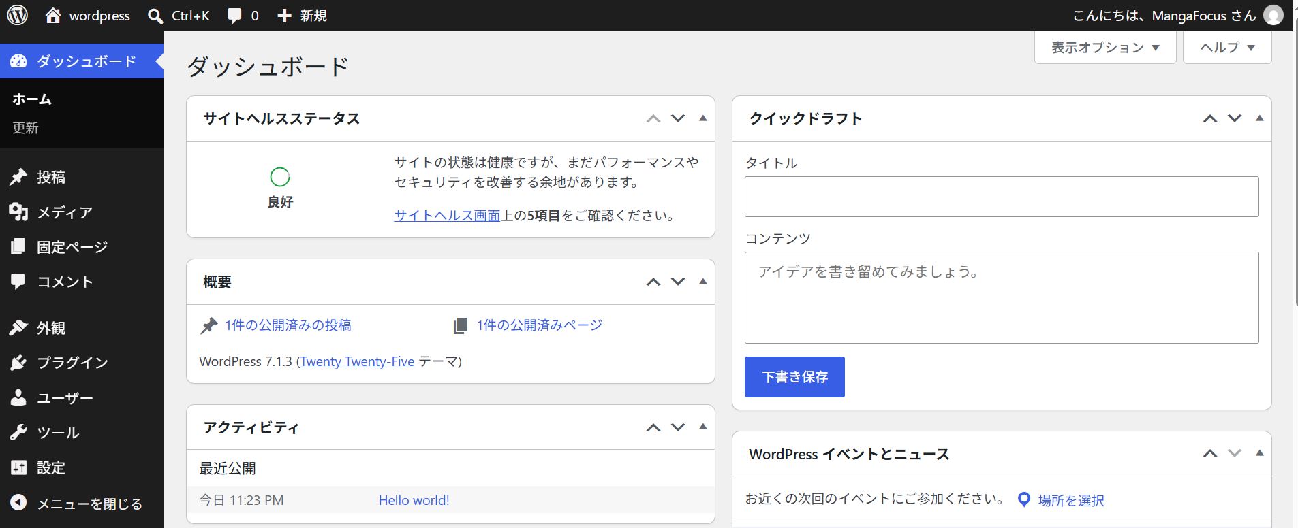
Task: Open the site home icon labeled wordpress
Action: tap(53, 15)
